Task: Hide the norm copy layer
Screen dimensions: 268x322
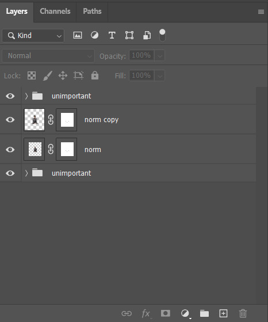Action: click(10, 119)
